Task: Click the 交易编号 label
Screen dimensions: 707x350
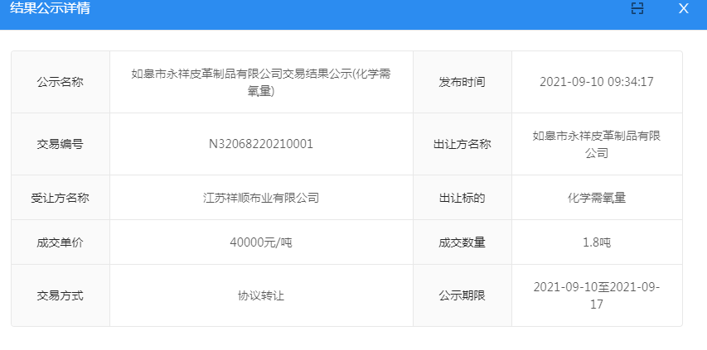Action: pyautogui.click(x=60, y=145)
